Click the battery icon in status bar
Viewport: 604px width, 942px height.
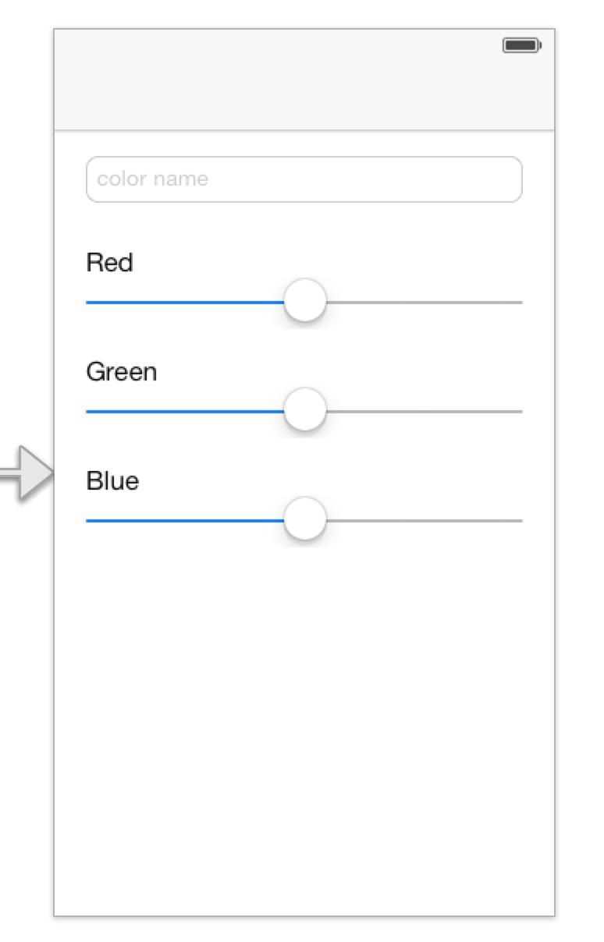(522, 45)
